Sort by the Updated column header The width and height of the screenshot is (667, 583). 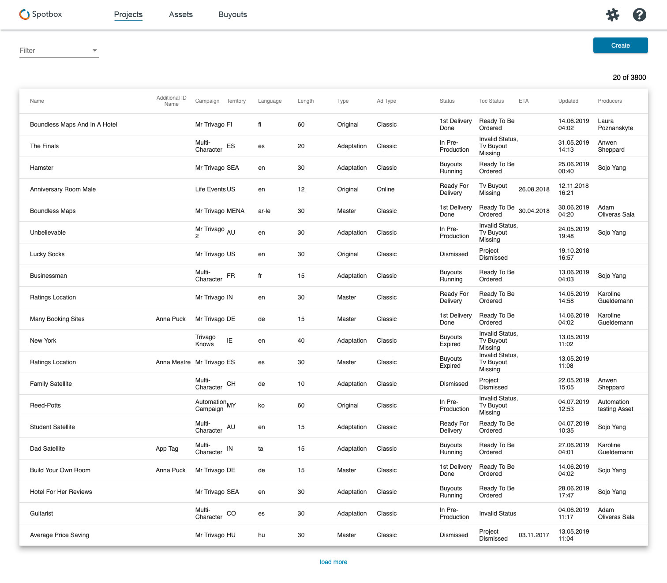coord(568,101)
